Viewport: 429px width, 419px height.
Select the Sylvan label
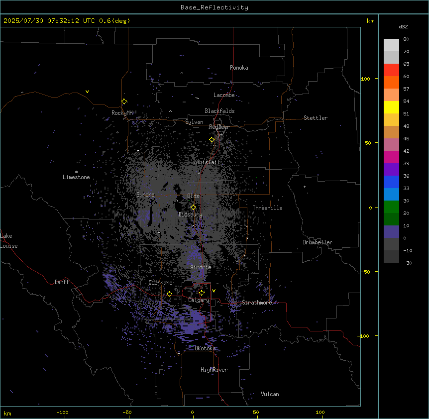coord(194,122)
